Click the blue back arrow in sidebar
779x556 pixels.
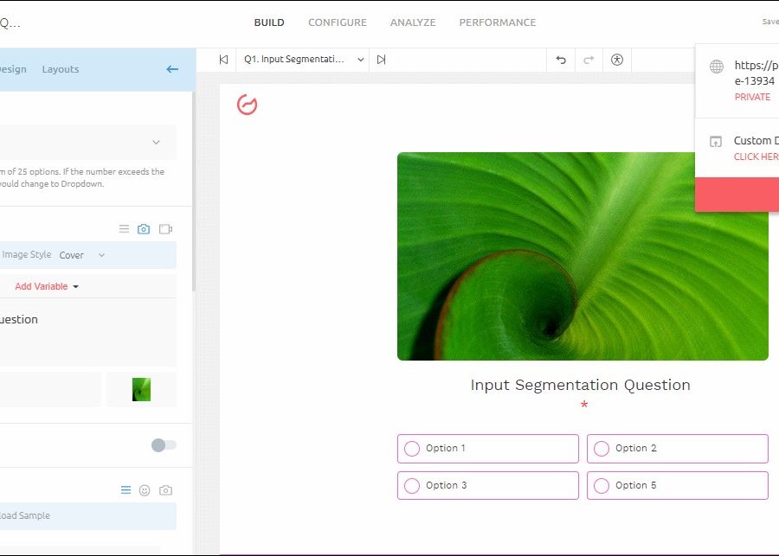[172, 69]
